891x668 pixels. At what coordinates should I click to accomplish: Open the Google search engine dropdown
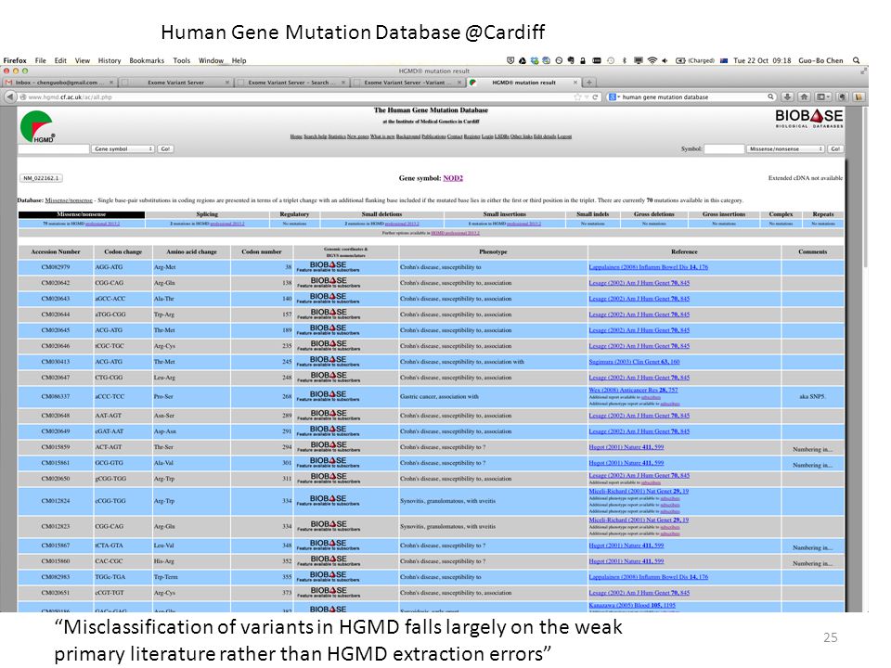pos(614,97)
